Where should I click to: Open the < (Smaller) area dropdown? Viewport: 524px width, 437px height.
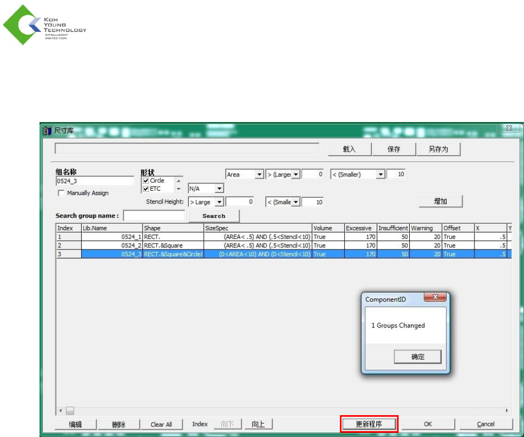[381, 174]
